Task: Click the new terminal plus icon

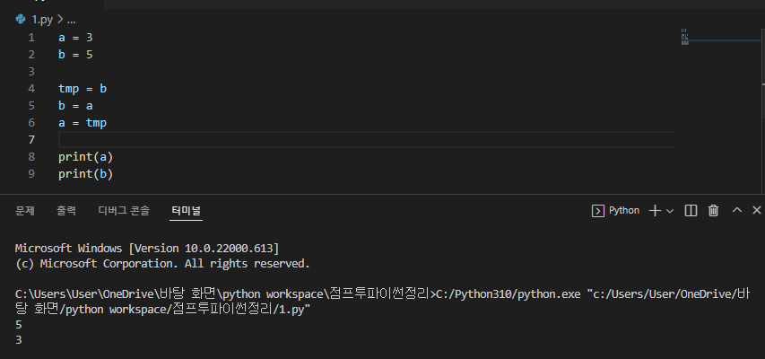Action: (x=655, y=211)
